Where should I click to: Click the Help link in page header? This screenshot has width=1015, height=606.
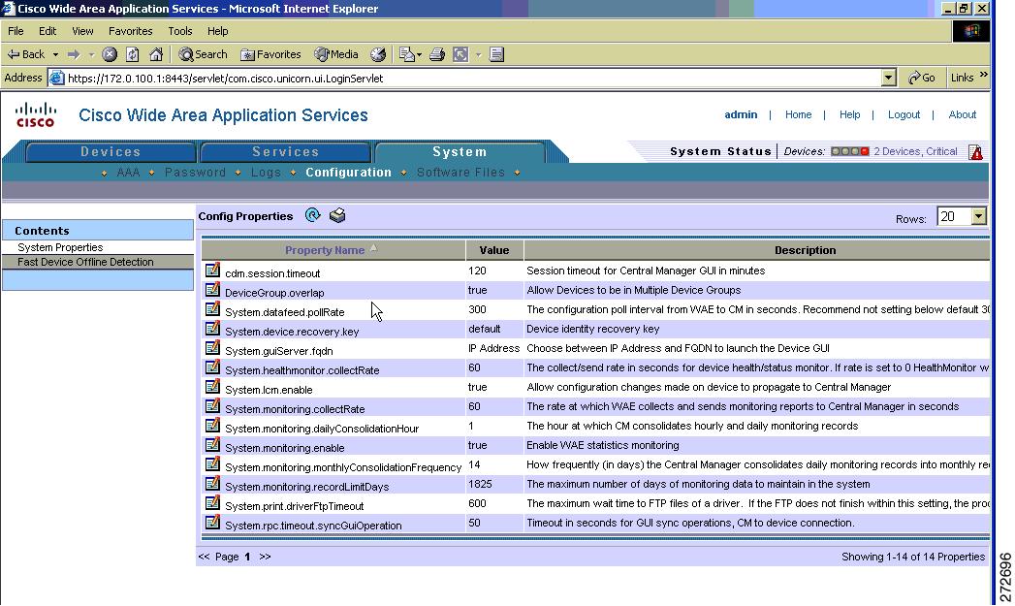(849, 114)
